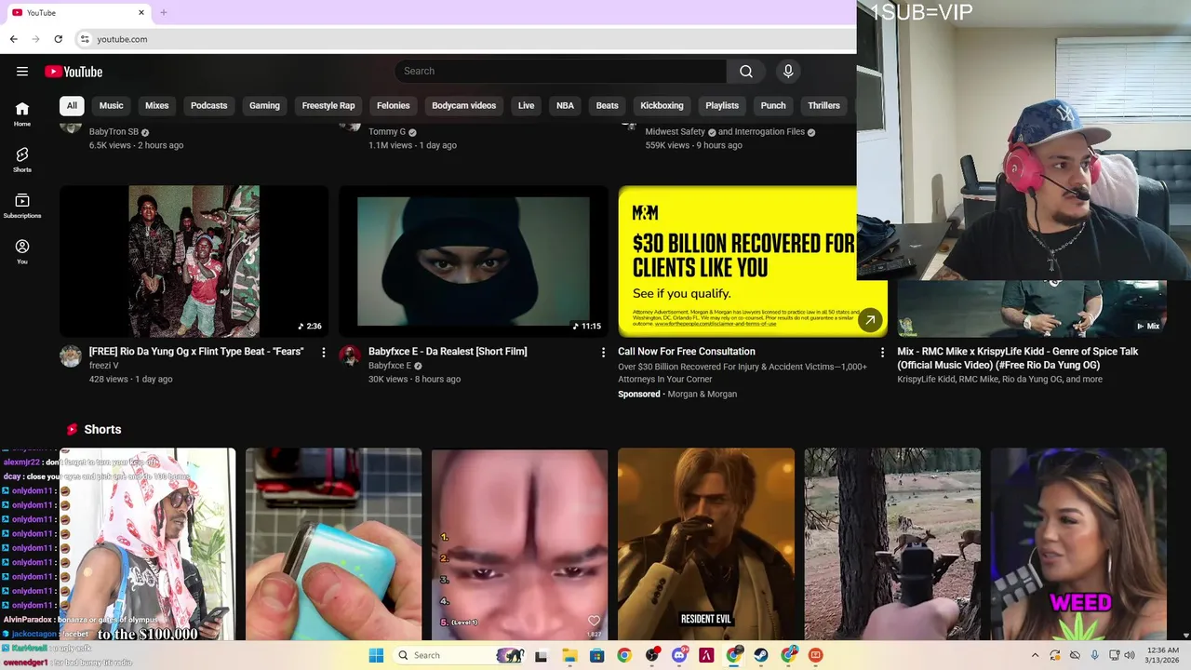
Task: Select the Felonies filter chip
Action: coord(393,105)
